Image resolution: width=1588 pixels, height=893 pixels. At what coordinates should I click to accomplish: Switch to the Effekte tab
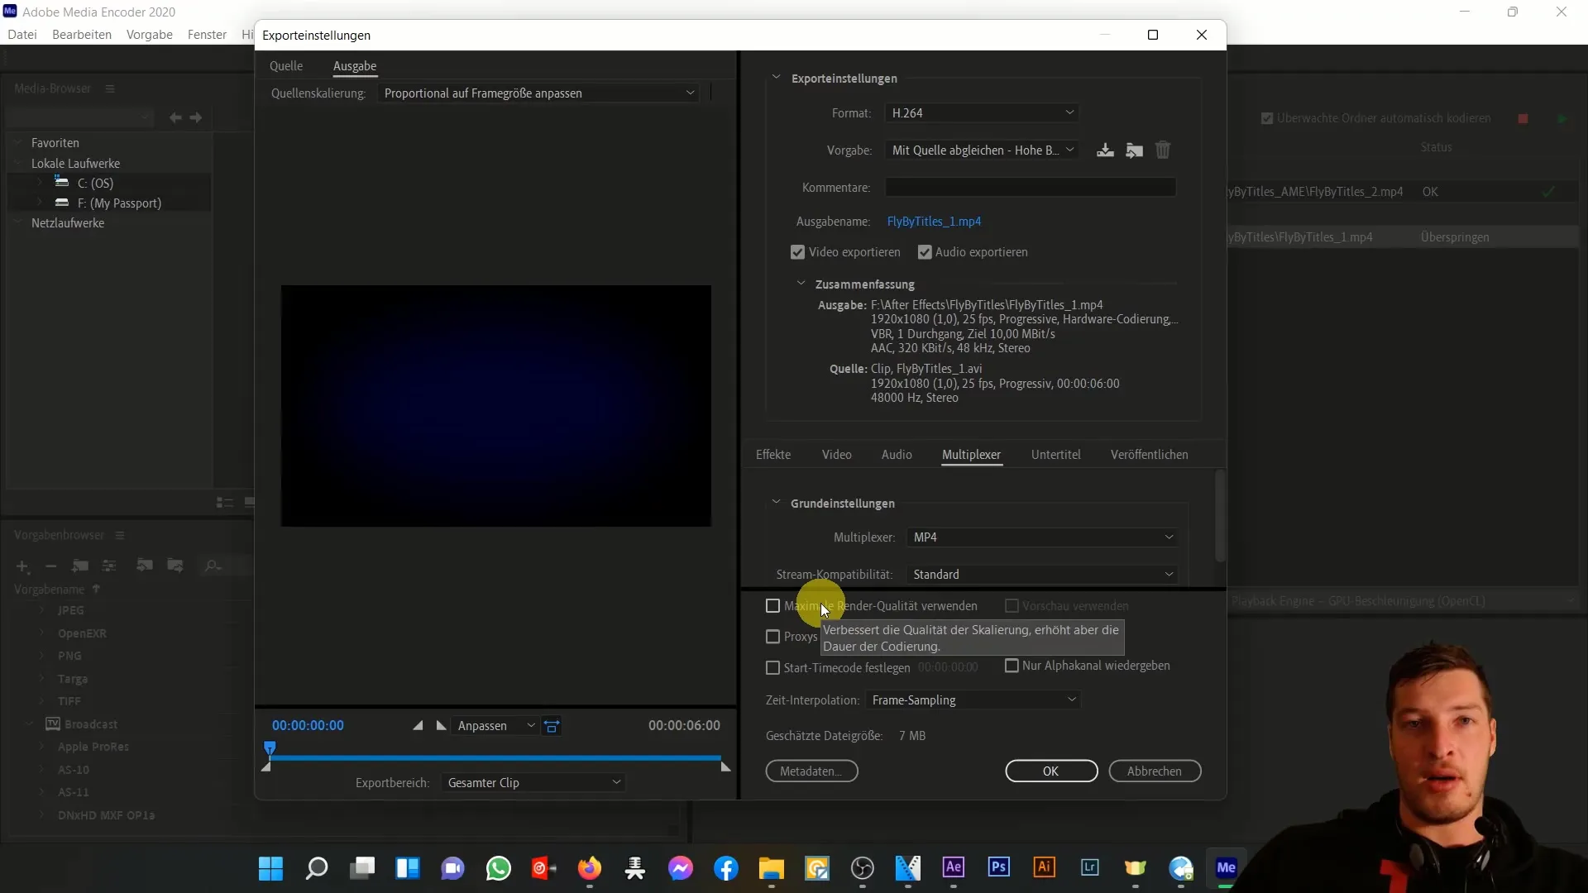coord(773,455)
